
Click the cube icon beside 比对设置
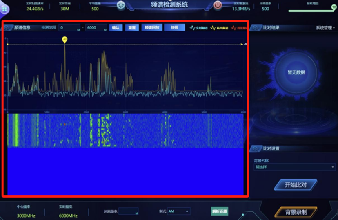pyautogui.click(x=256, y=148)
